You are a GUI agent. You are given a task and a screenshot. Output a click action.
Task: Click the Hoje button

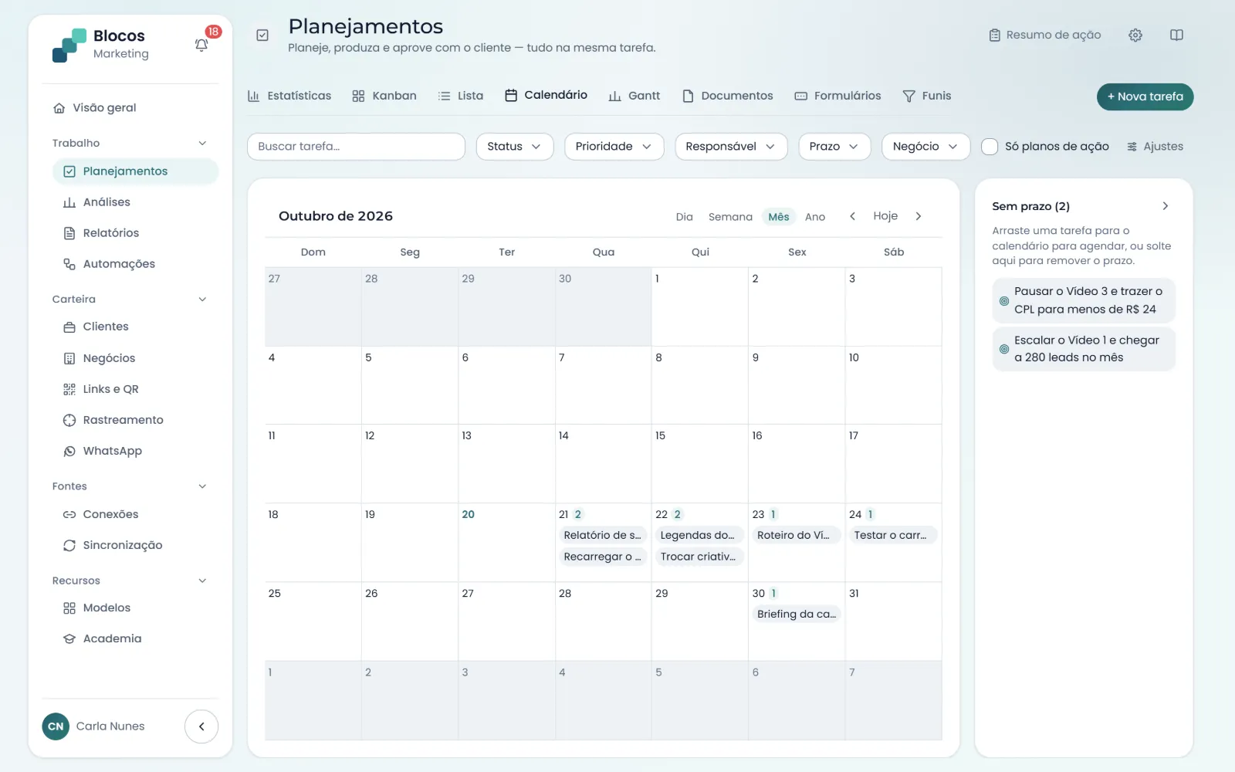coord(885,216)
